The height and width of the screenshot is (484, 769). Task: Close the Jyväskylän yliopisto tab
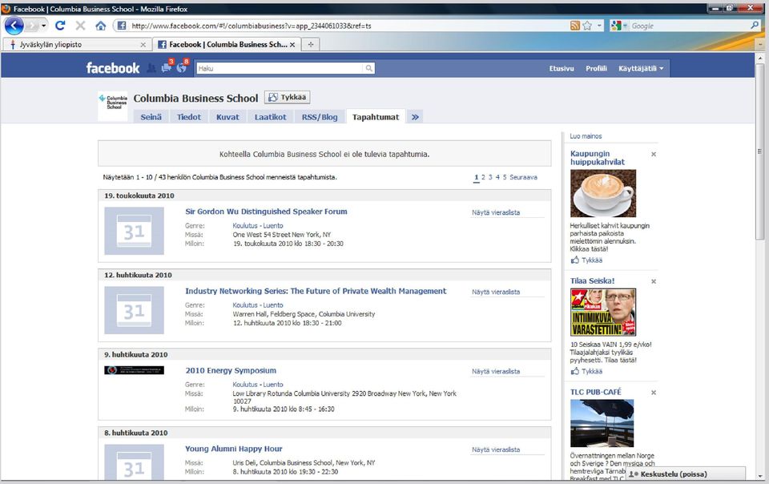click(x=143, y=45)
